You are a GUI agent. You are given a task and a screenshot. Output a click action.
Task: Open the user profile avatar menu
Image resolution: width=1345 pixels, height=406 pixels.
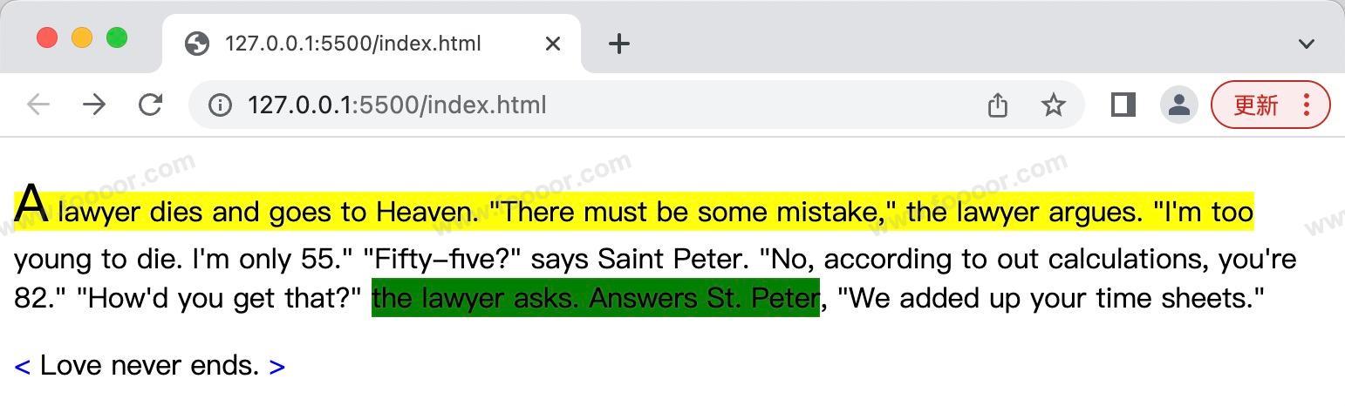(x=1179, y=105)
